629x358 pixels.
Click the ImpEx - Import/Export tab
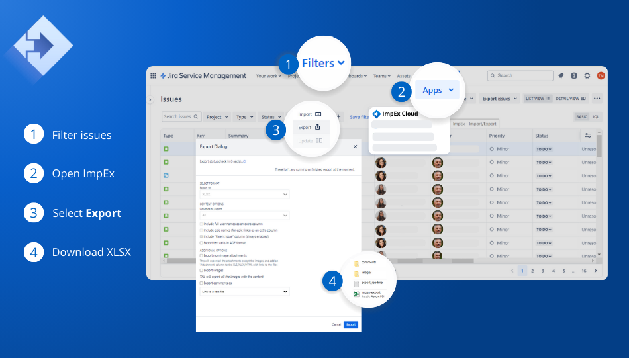pyautogui.click(x=475, y=124)
